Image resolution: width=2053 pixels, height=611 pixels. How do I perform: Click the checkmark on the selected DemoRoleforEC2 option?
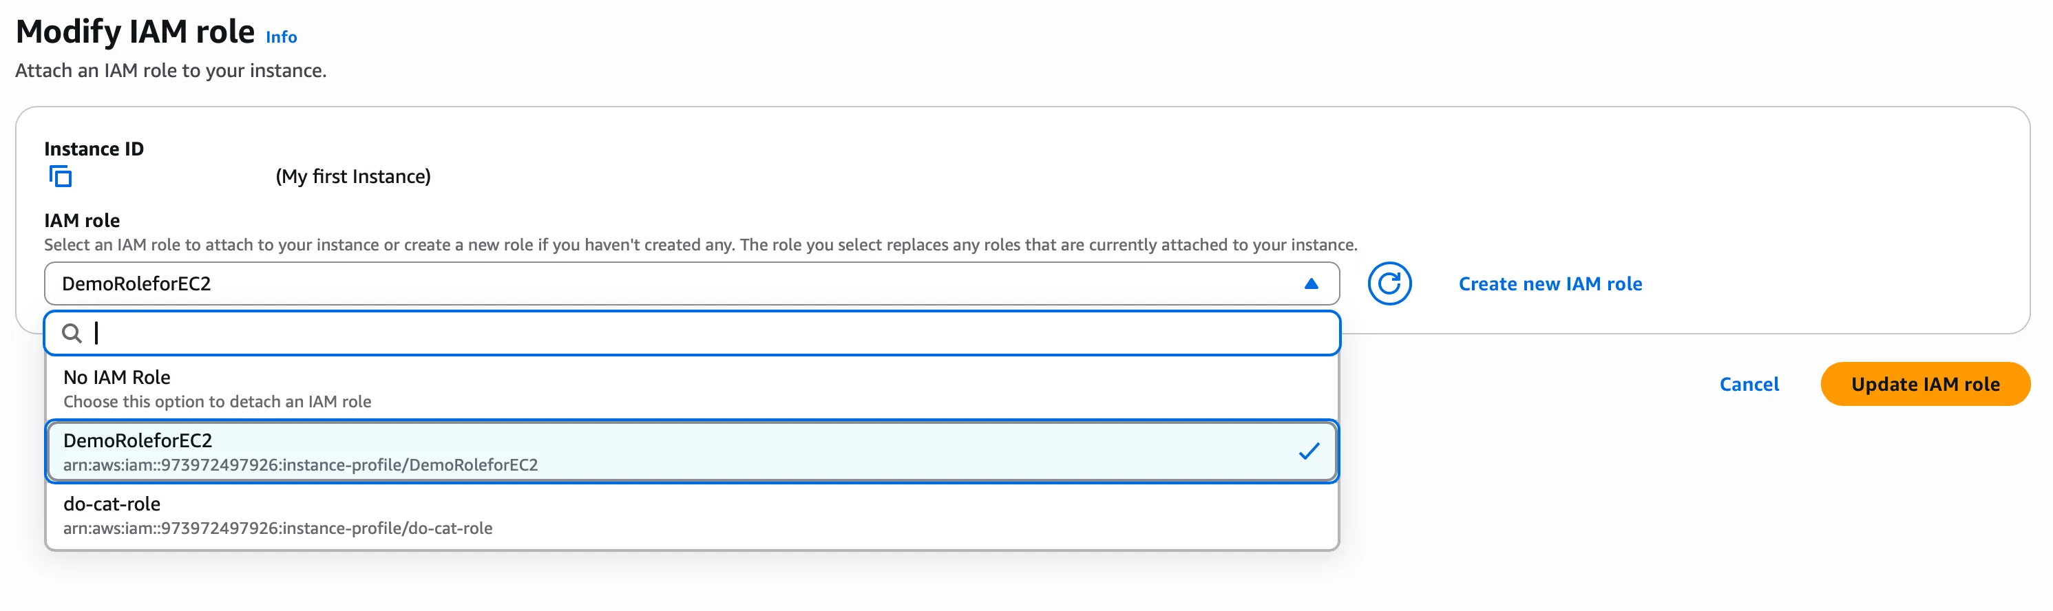click(x=1308, y=451)
